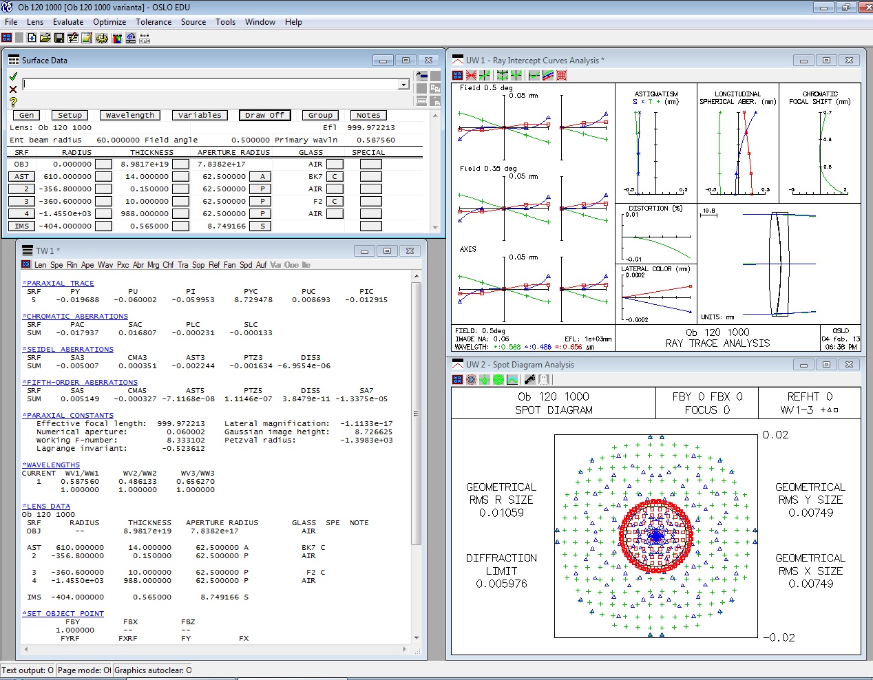873x680 pixels.
Task: Click the AST surface row button
Action: (x=22, y=176)
